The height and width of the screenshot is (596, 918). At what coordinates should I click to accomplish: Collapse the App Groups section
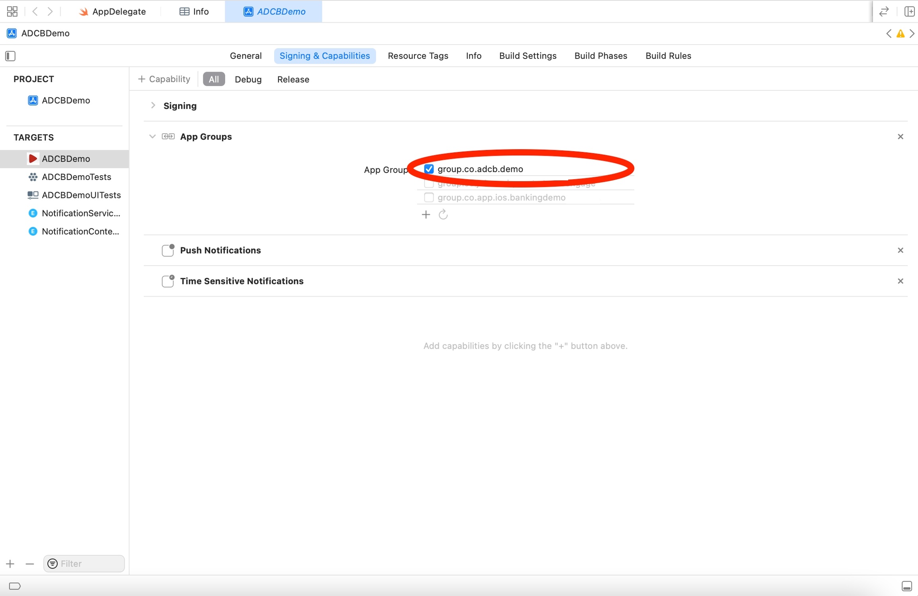coord(152,137)
